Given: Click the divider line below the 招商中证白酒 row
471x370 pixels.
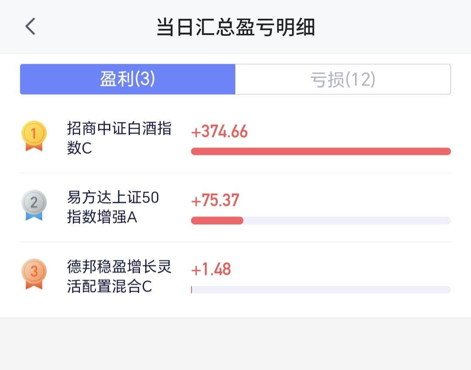Looking at the screenshot, I should (235, 173).
